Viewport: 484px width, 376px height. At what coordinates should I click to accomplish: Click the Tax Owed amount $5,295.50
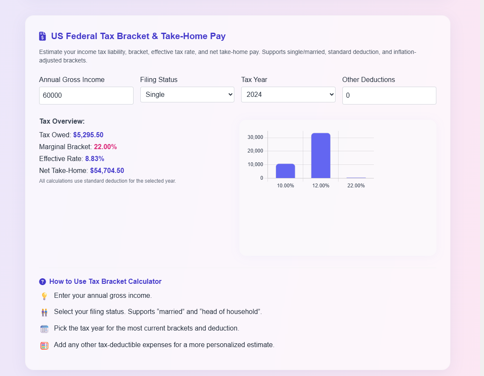coord(88,135)
